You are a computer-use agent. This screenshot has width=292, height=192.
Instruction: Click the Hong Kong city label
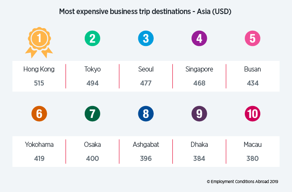pos(39,69)
